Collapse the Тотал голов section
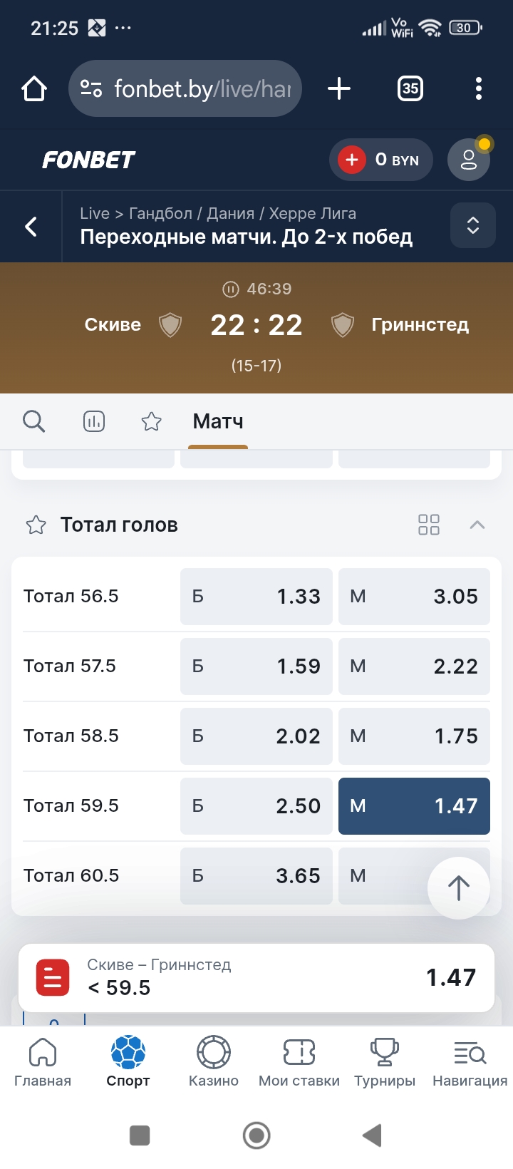 pos(477,525)
